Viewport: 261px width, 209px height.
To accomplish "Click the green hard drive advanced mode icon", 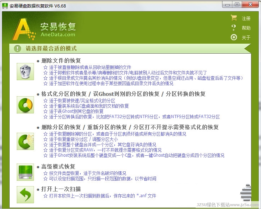I will [x=25, y=172].
